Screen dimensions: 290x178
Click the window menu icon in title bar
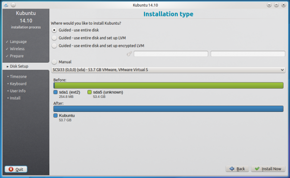[x=6, y=5]
